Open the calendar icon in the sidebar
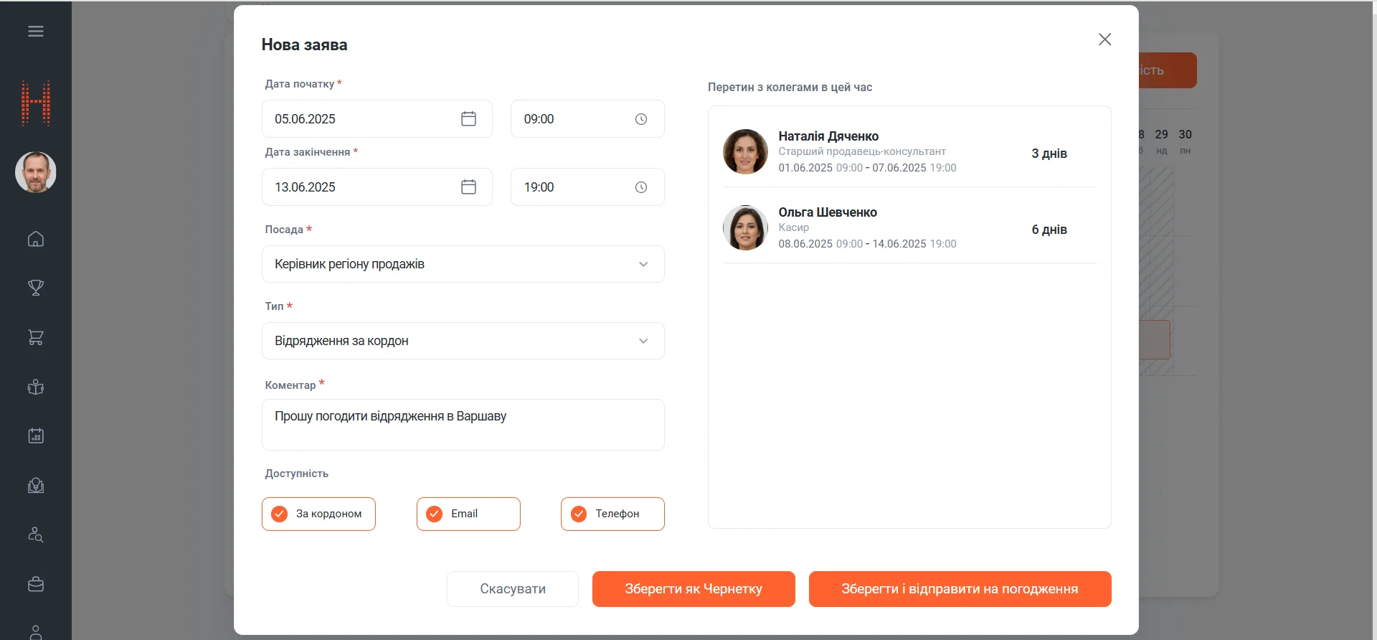Screen dimensions: 1377x640 coord(36,436)
